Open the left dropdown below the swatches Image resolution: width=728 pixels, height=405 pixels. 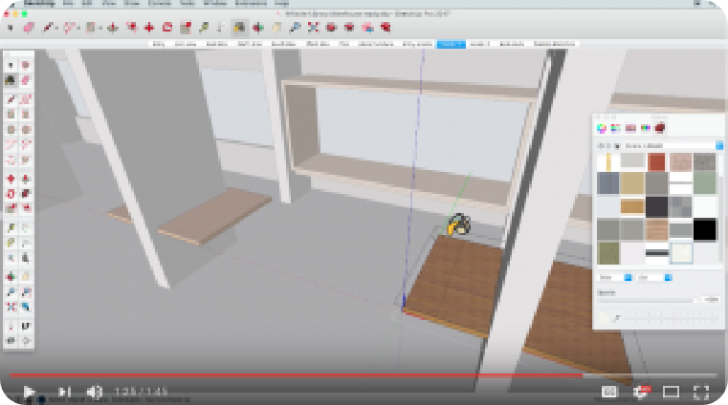pyautogui.click(x=616, y=278)
